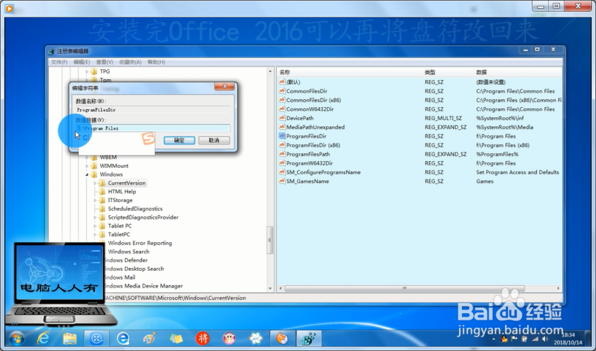Select the SM_GamesName value icon
The height and width of the screenshot is (351, 596).
pyautogui.click(x=282, y=181)
